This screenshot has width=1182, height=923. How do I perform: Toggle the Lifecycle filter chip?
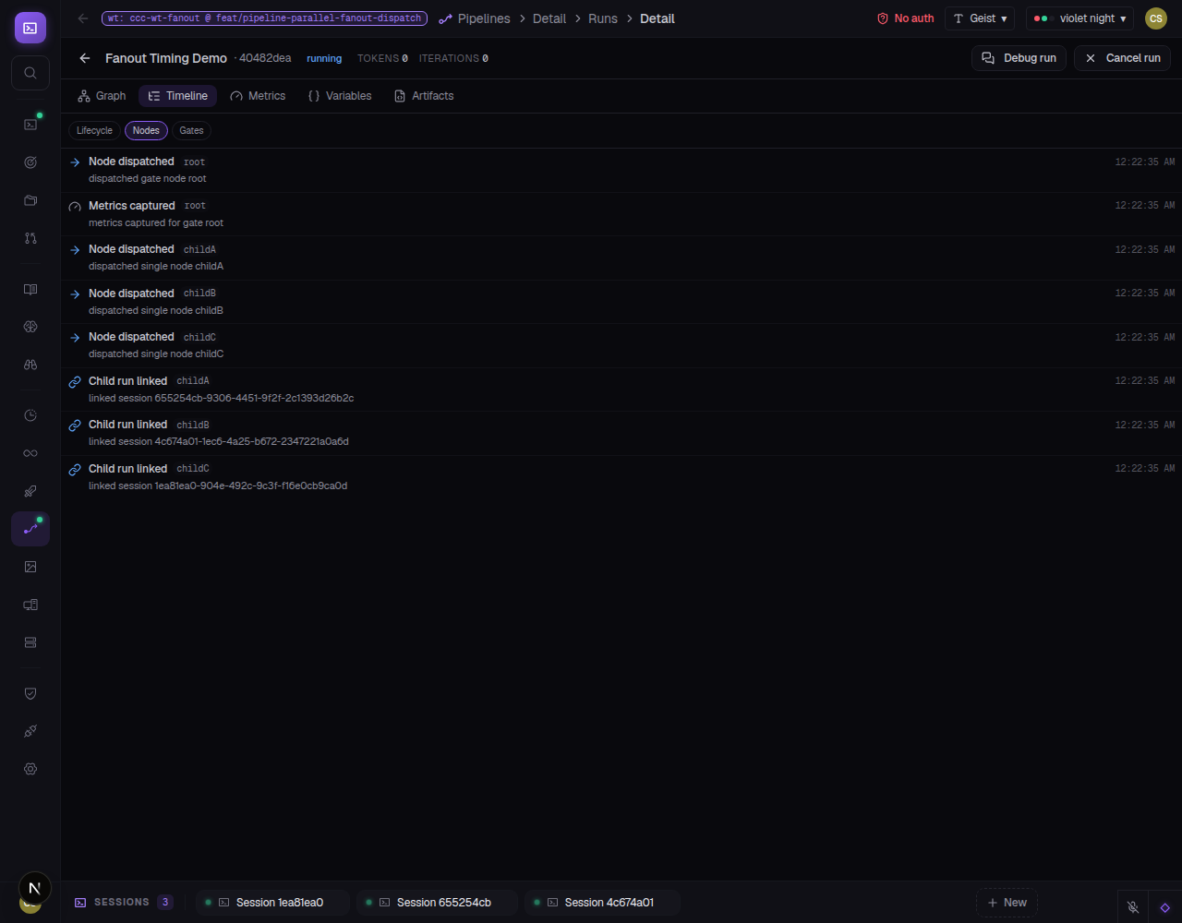[94, 130]
